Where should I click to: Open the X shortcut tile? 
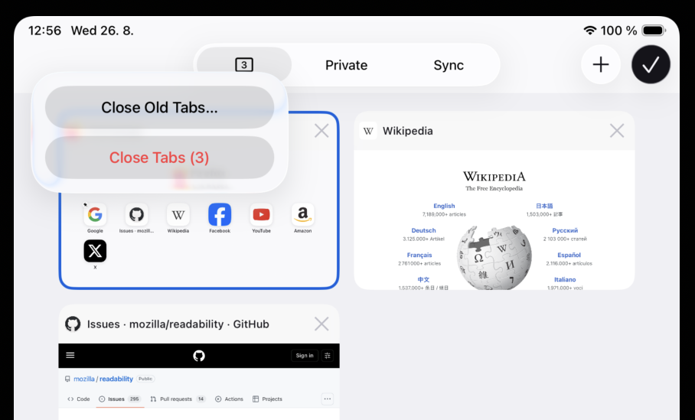tap(95, 254)
